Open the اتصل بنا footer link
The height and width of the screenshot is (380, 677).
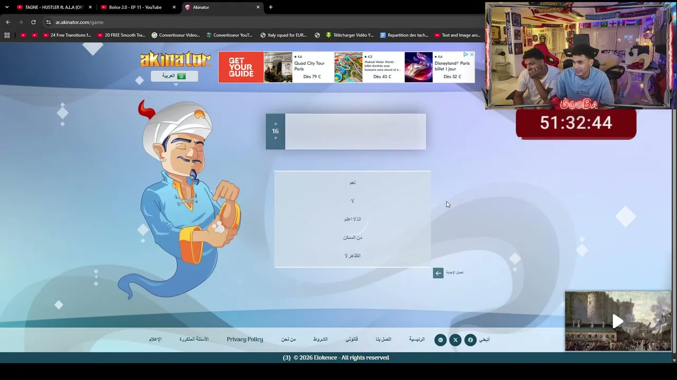(383, 339)
